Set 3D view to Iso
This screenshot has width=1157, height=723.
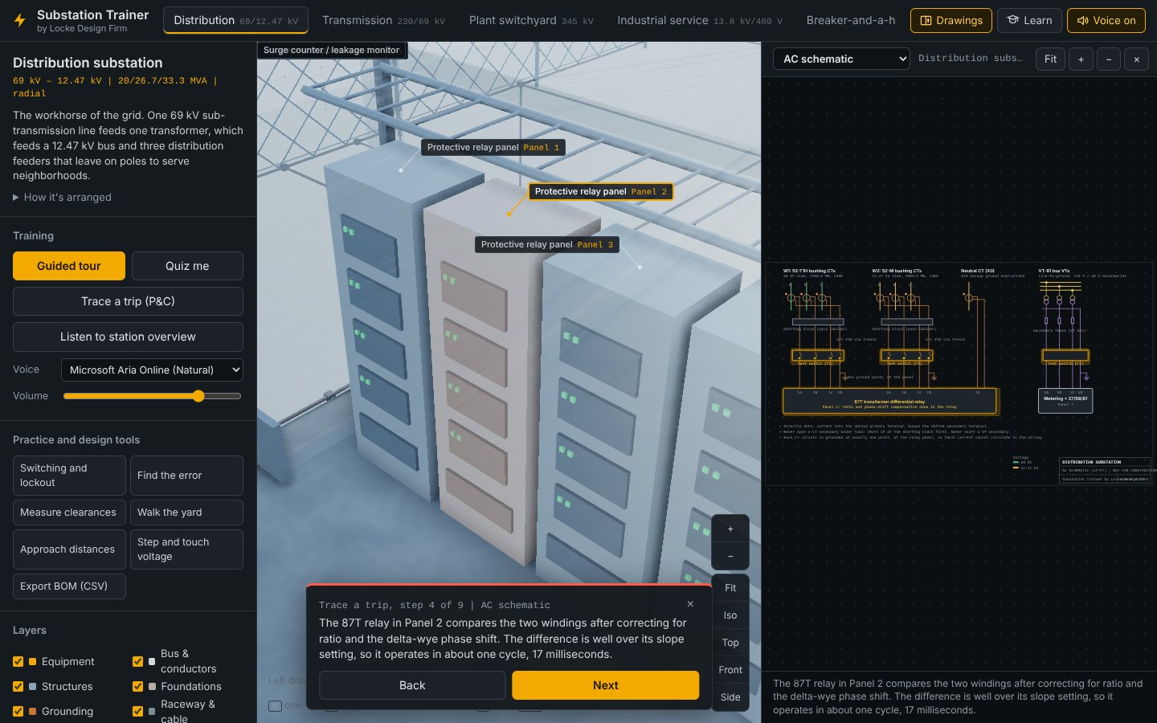[730, 615]
